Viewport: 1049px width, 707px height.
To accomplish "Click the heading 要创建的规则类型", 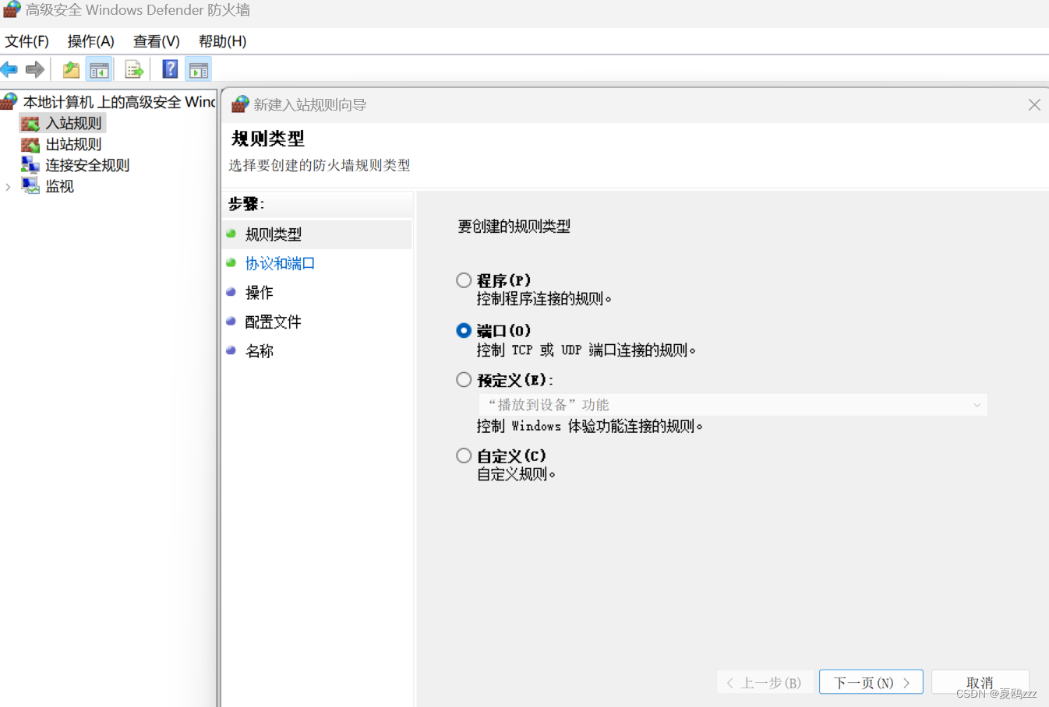I will click(514, 227).
